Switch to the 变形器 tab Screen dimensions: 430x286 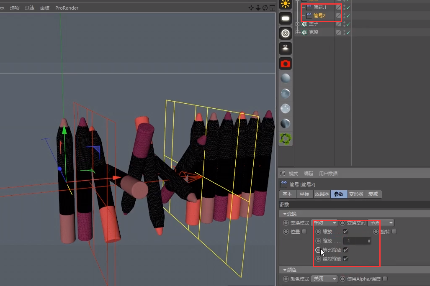point(356,194)
